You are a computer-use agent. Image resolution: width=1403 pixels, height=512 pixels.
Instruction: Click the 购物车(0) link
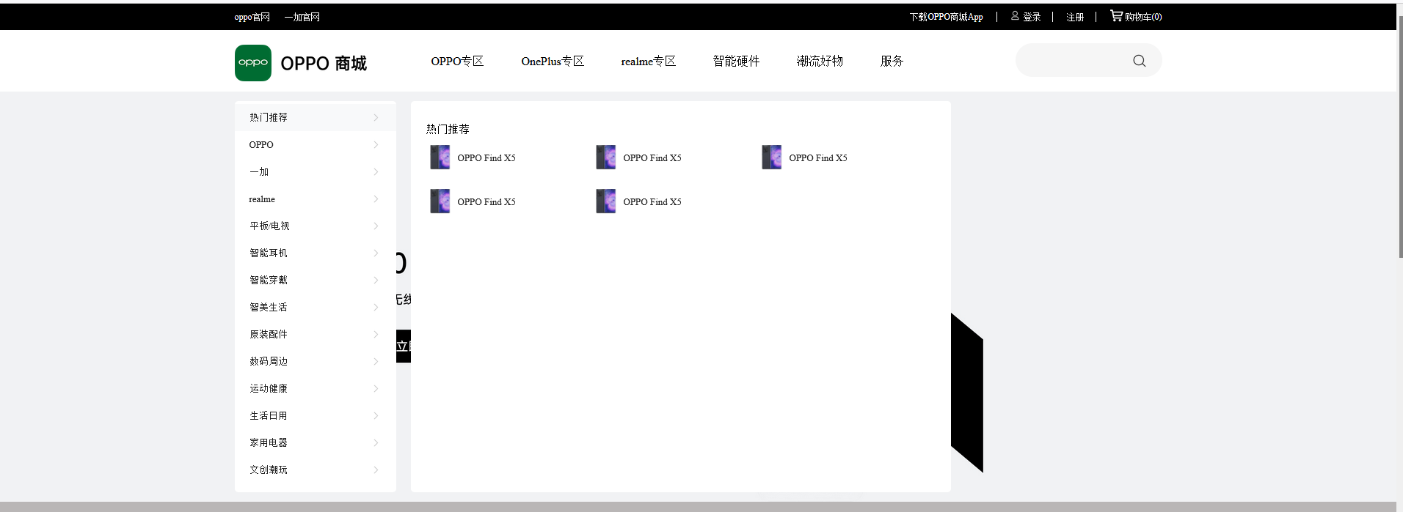(1143, 17)
